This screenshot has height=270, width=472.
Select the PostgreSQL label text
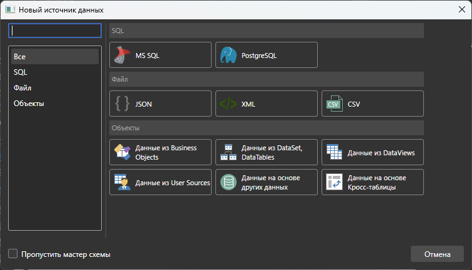pyautogui.click(x=259, y=55)
